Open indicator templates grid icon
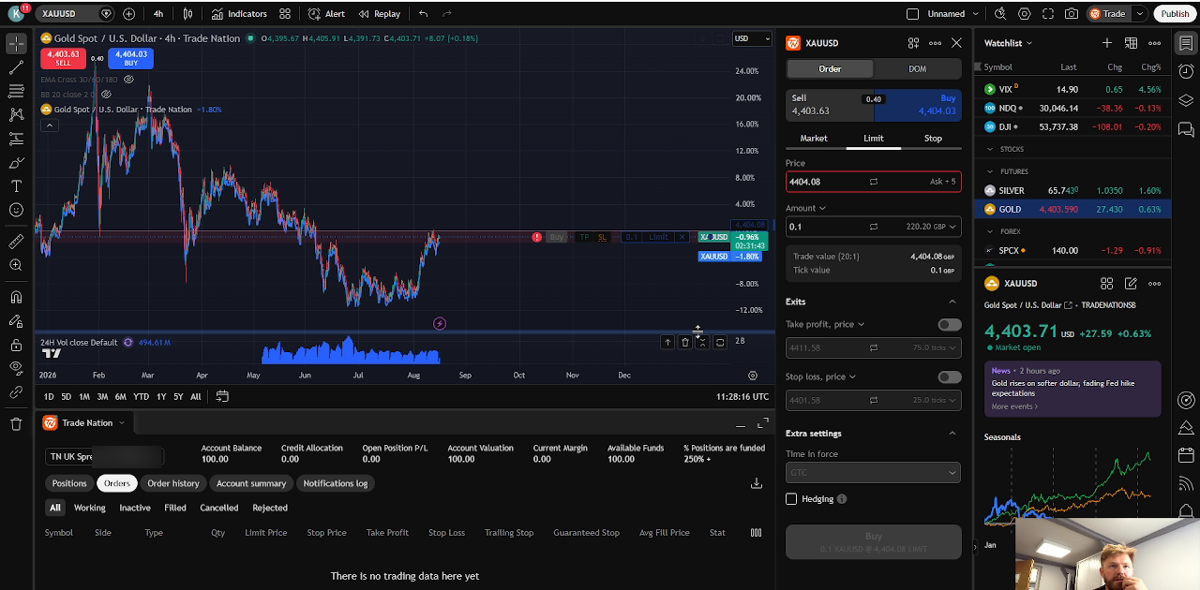Screen dimensions: 1200x590 point(285,14)
